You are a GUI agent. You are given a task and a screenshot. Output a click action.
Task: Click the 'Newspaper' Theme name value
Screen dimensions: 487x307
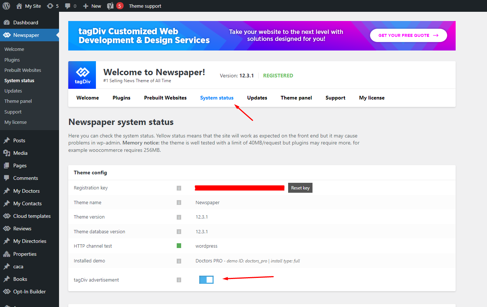tap(207, 203)
